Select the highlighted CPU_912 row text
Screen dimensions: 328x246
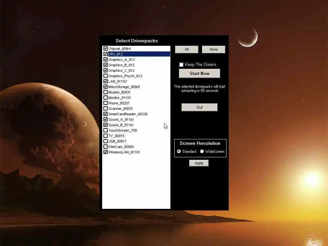115,54
